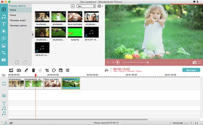This screenshot has width=203, height=125.
Task: Collapse the media library side panel arrow
Action: point(32,35)
